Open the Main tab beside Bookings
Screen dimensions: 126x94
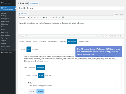pos(25,68)
